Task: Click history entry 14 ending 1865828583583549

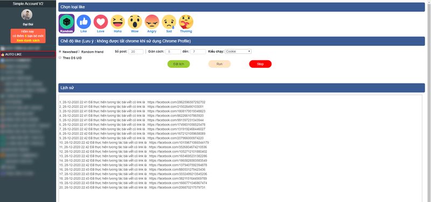Action: click(x=133, y=161)
